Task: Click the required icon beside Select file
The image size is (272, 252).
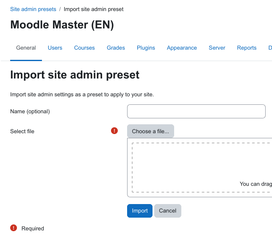Action: (114, 131)
